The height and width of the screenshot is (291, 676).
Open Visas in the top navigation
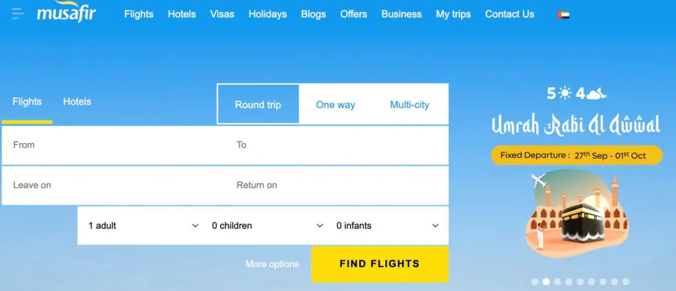point(222,14)
